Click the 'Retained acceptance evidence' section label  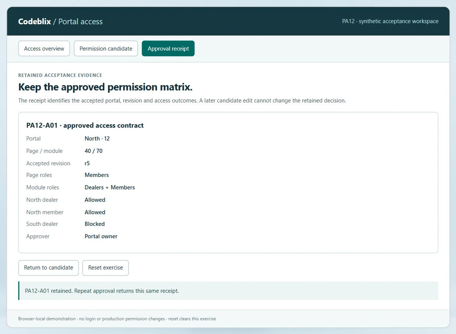pos(60,75)
